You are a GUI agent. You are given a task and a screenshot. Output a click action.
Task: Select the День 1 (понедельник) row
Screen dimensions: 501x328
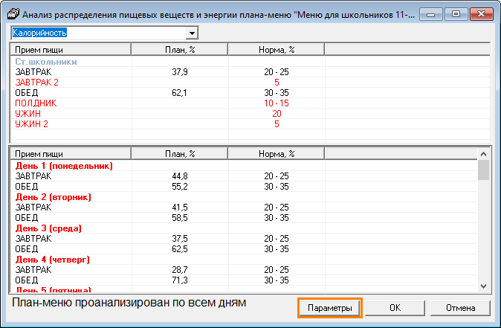point(64,166)
